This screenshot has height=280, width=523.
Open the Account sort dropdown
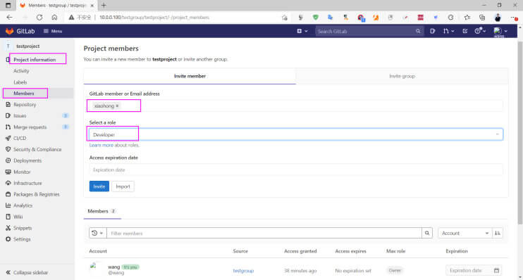pyautogui.click(x=465, y=233)
